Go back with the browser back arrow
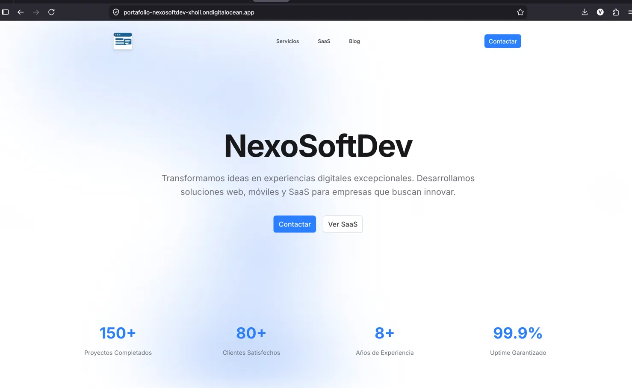The height and width of the screenshot is (388, 632). [21, 12]
